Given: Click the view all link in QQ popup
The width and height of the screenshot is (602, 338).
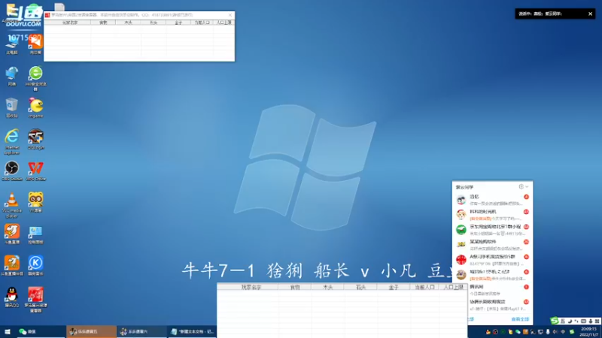Looking at the screenshot, I should tap(520, 319).
